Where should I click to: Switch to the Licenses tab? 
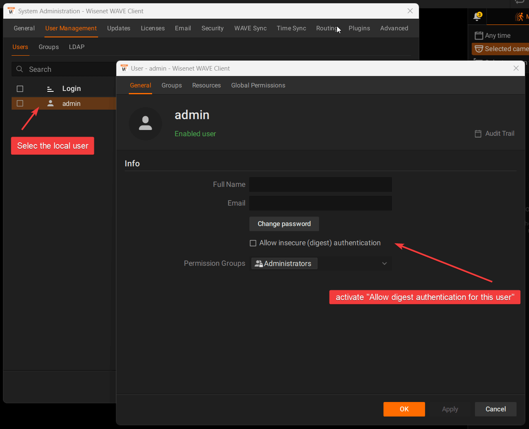(153, 28)
